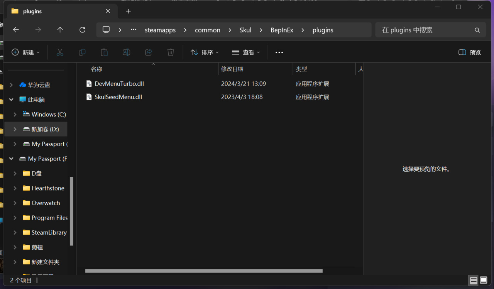Open the 新建文件夹 folder in sidebar
494x289 pixels.
[46, 262]
